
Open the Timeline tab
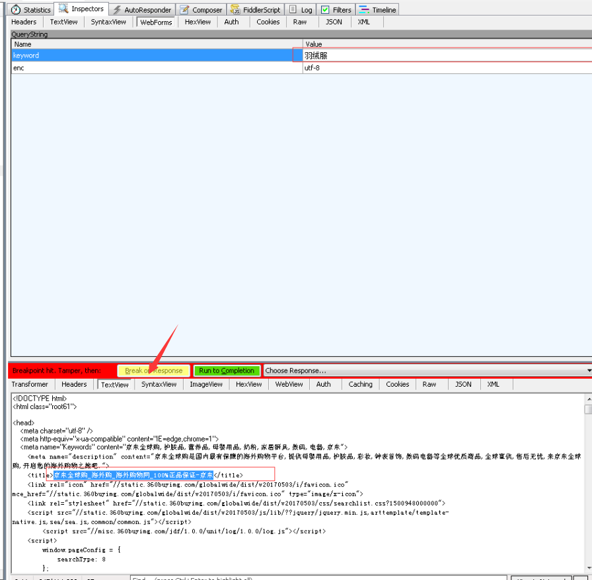pos(377,10)
